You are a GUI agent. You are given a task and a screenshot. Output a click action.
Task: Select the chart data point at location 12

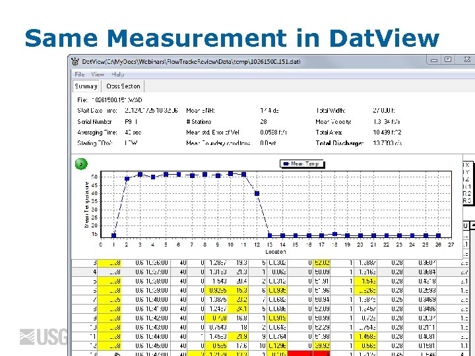tap(257, 193)
